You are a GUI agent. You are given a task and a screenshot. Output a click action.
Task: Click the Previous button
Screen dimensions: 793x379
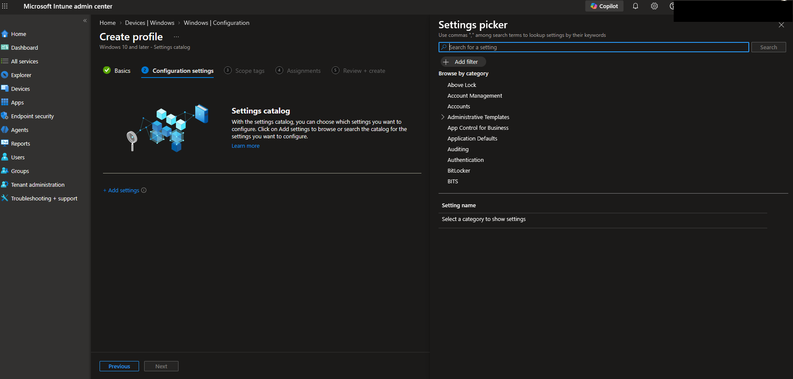(x=119, y=366)
